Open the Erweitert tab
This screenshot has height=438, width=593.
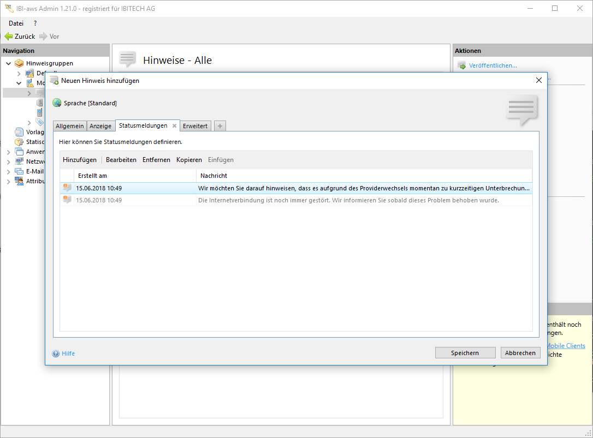[x=195, y=126]
